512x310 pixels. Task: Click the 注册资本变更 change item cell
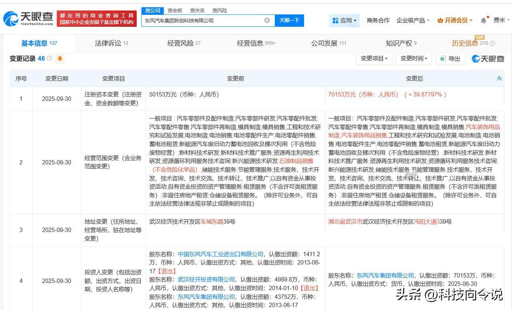coord(114,99)
